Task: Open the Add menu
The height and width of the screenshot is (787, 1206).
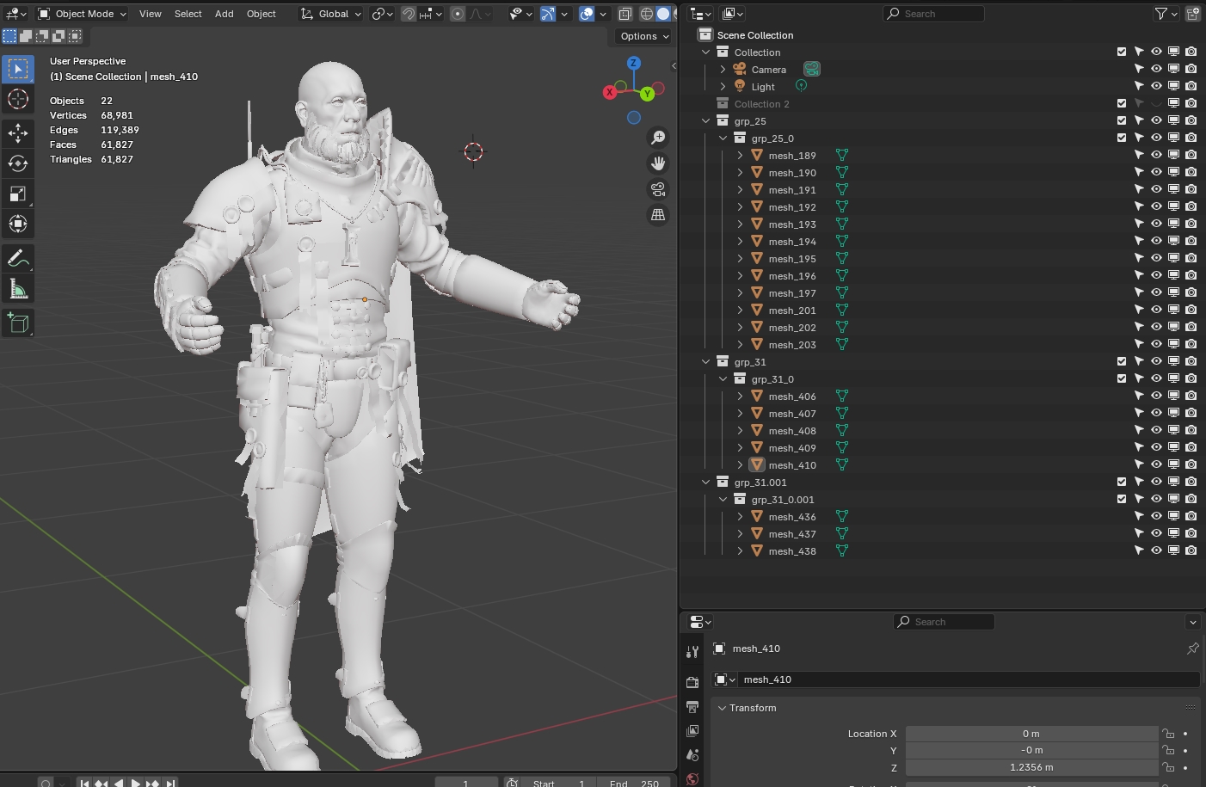Action: pyautogui.click(x=224, y=14)
